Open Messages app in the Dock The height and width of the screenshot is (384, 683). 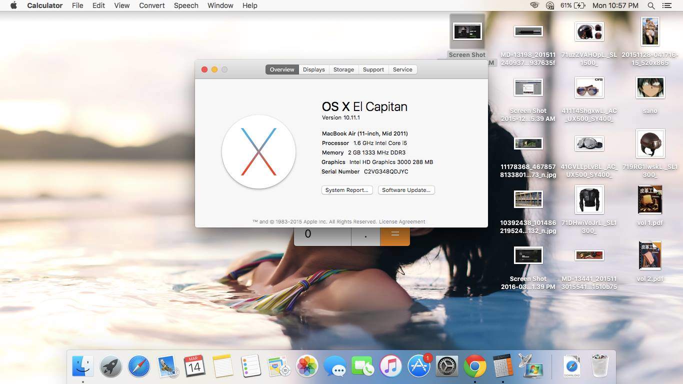tap(335, 367)
